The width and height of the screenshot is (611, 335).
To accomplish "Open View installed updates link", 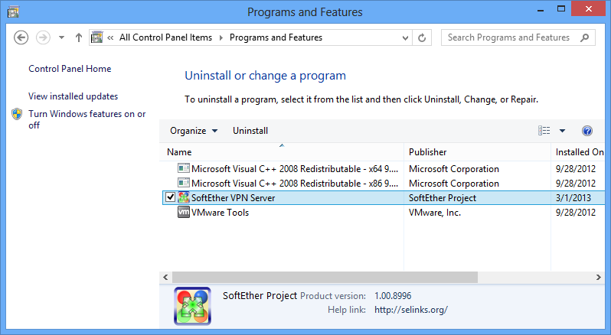I will [x=73, y=96].
